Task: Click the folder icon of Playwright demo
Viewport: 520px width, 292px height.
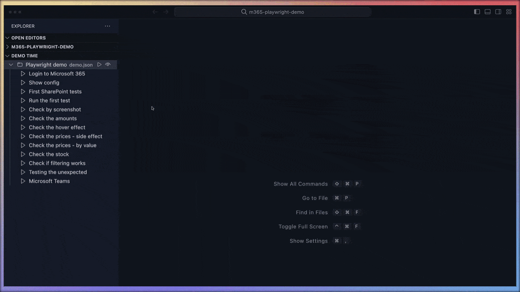Action: pyautogui.click(x=20, y=65)
